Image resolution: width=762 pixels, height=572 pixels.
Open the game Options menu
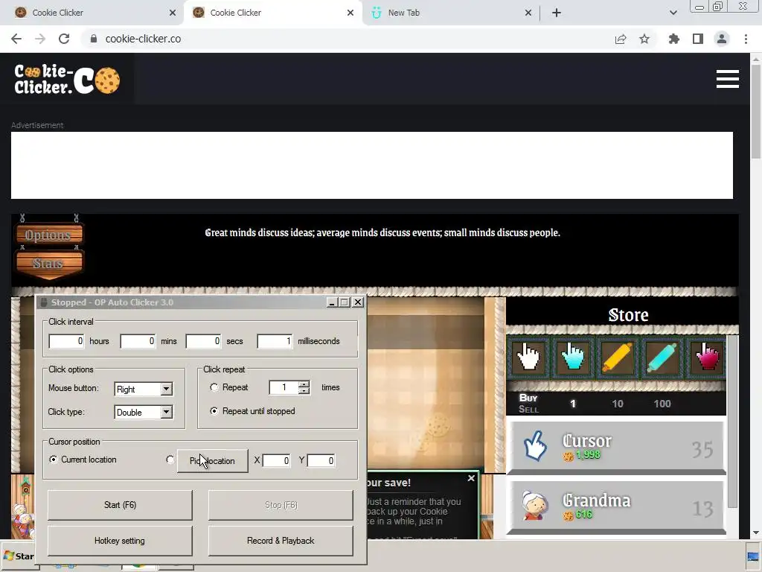click(x=48, y=235)
